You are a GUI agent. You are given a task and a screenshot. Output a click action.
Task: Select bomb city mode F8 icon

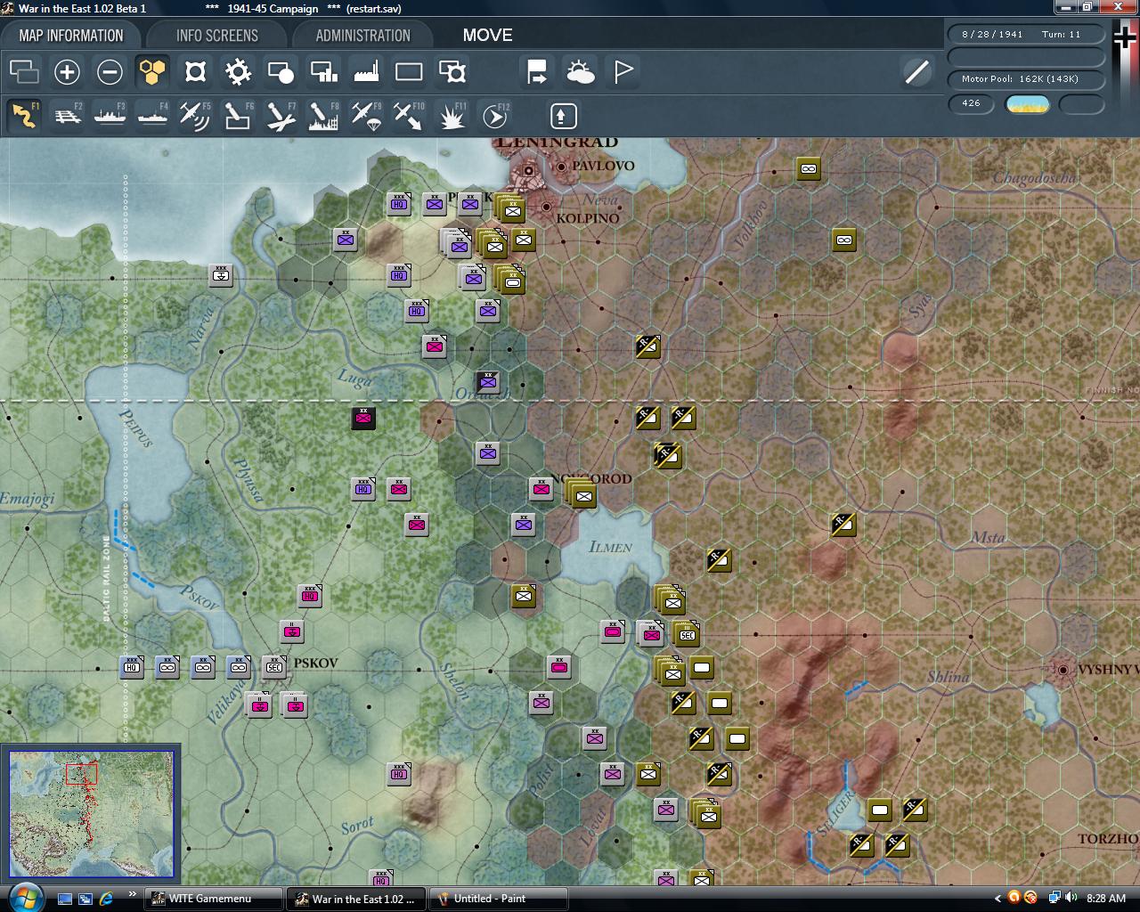tap(323, 115)
